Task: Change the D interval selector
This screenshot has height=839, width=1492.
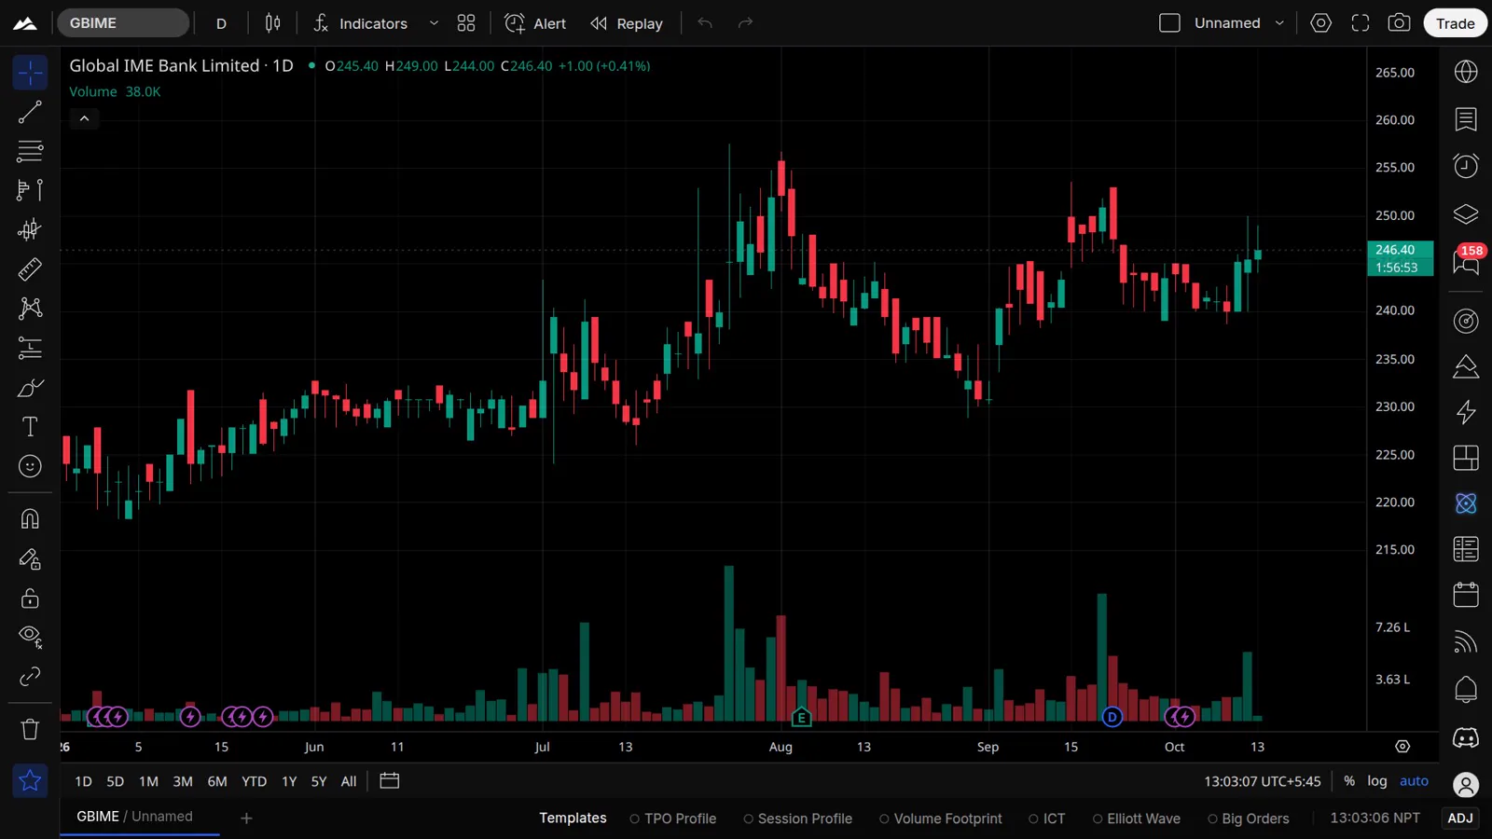Action: [221, 23]
